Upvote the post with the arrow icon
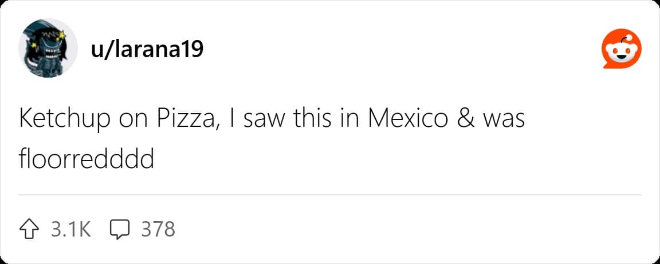This screenshot has height=264, width=660. click(x=29, y=229)
